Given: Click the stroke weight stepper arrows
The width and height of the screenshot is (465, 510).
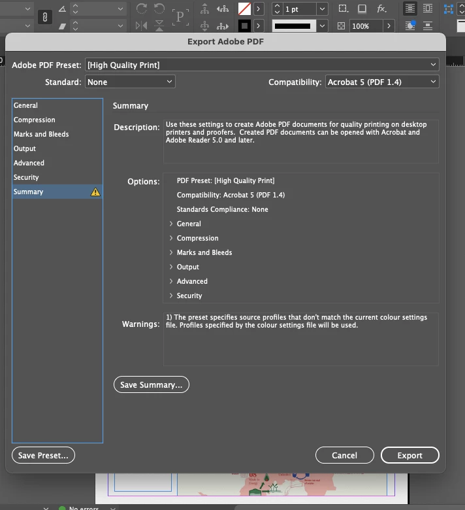Looking at the screenshot, I should pos(277,9).
